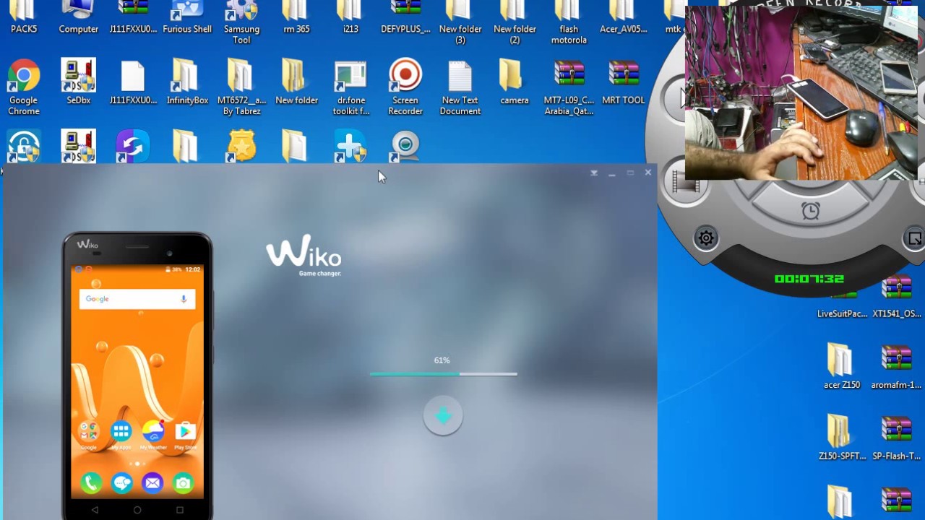This screenshot has width=925, height=520.
Task: Open the LiveSuitPac desktop item
Action: [842, 305]
